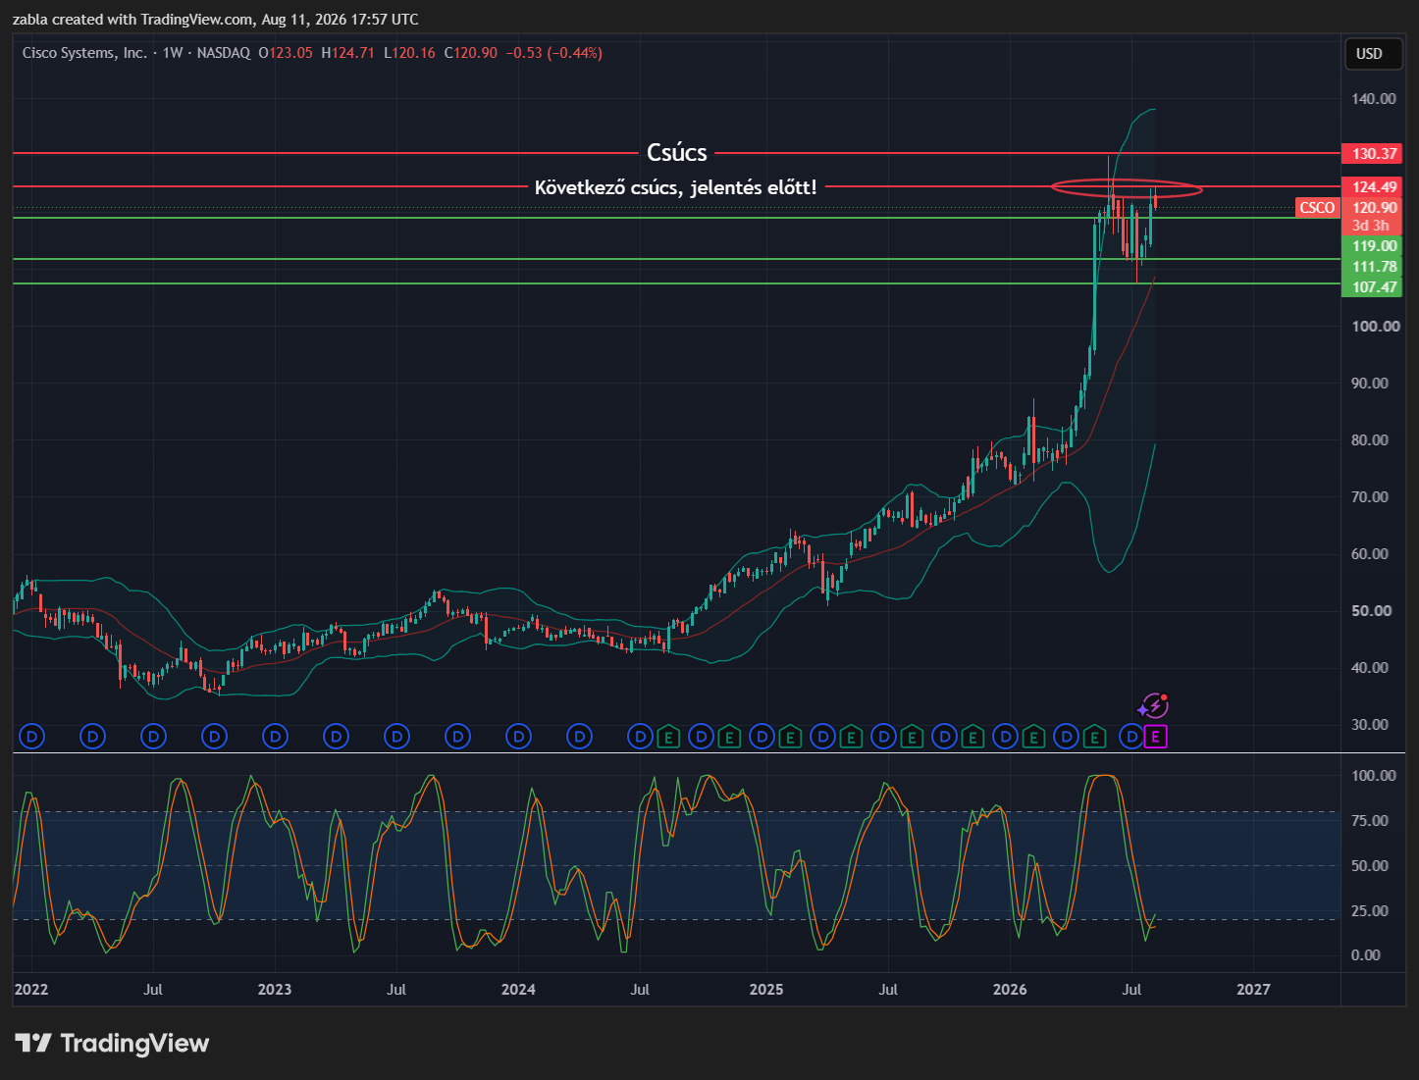Click the TradingView logo
The image size is (1419, 1080).
(112, 1043)
